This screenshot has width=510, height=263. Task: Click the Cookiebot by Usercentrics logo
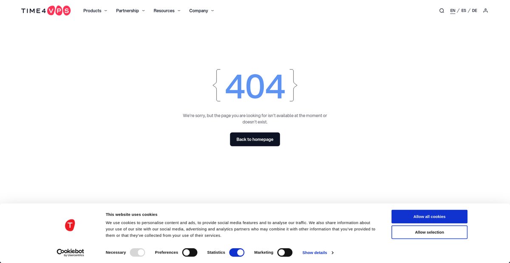point(71,252)
